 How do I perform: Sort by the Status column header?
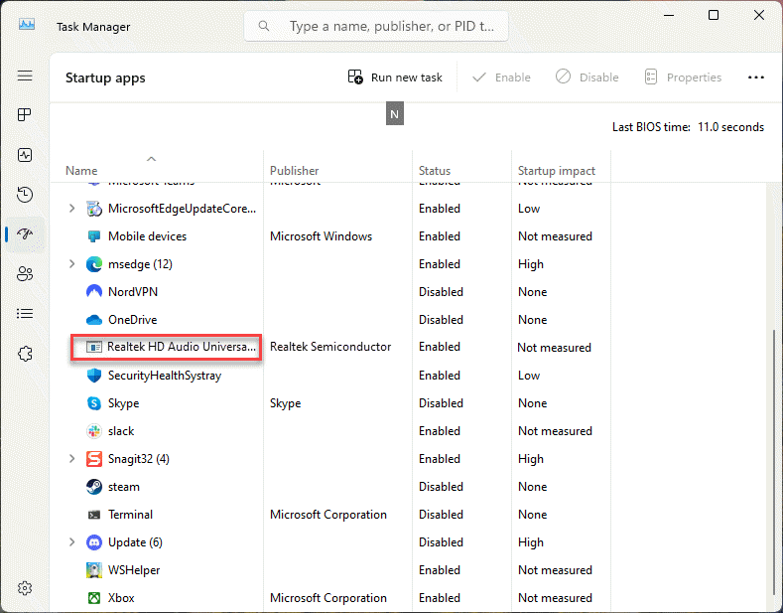[435, 171]
